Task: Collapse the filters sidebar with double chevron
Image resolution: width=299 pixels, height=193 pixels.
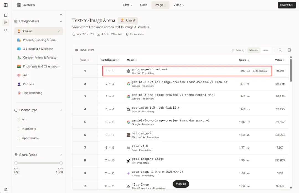Action: [x=61, y=14]
